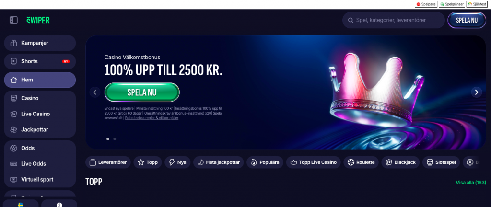Select the Roulette category chip
This screenshot has width=491, height=207.
coord(361,162)
